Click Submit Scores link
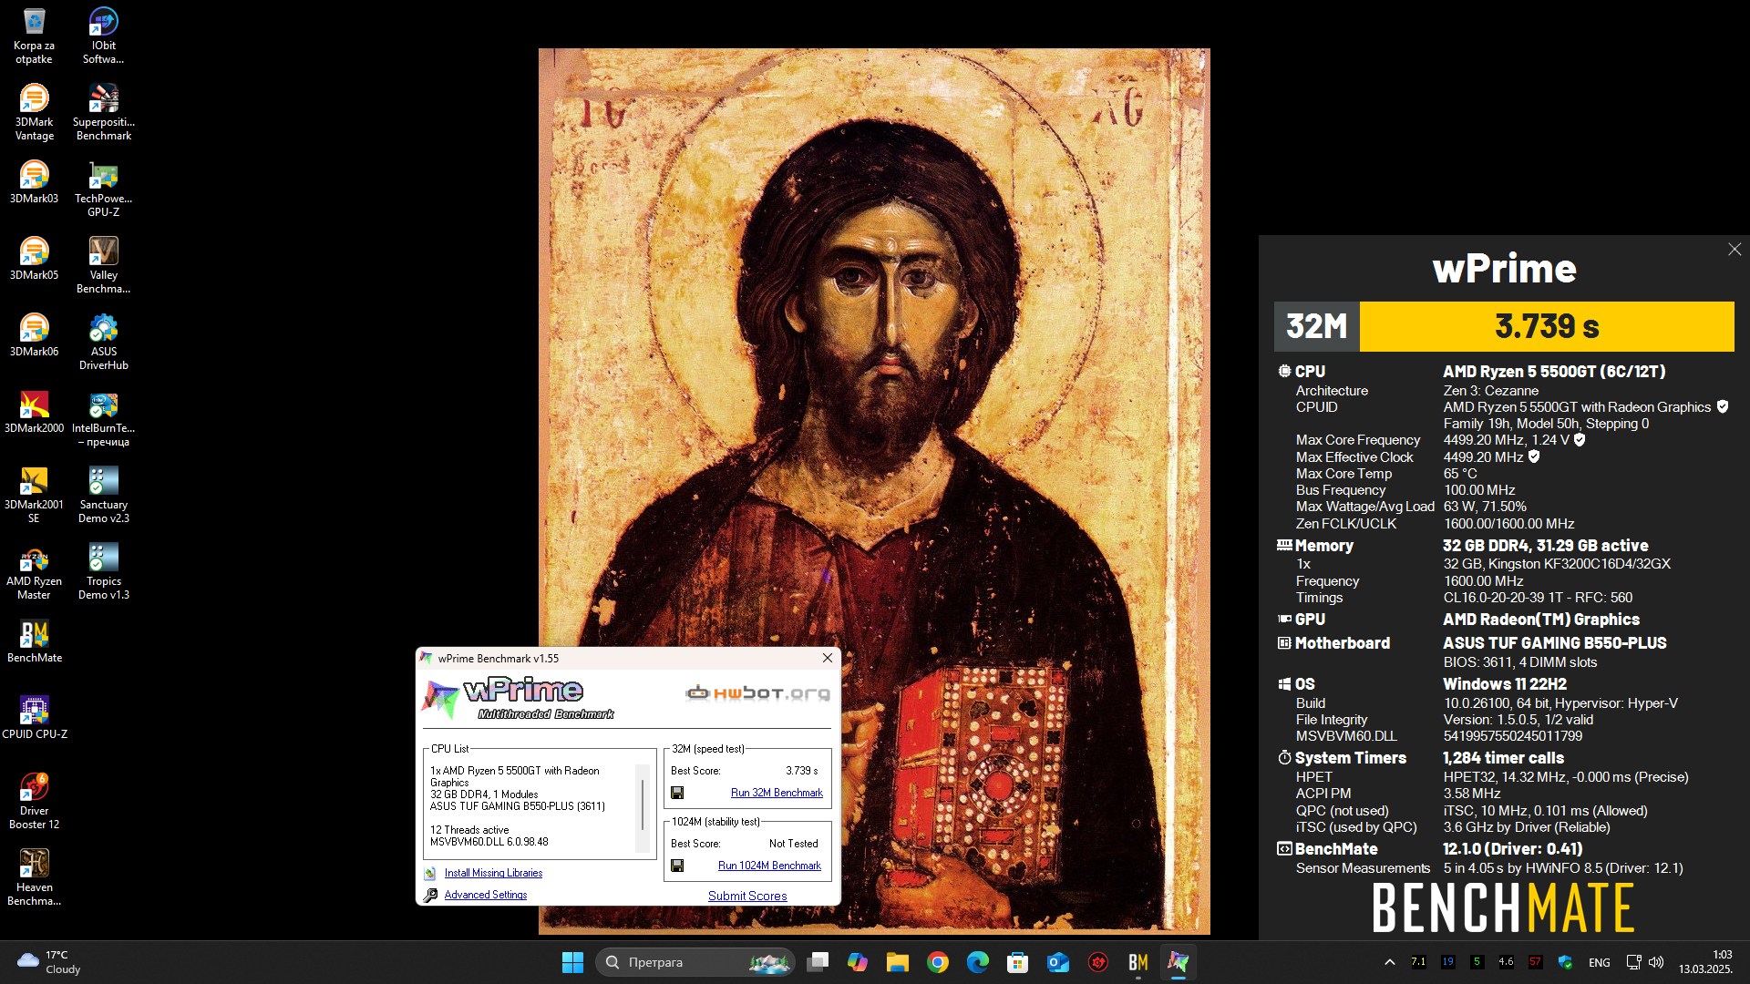Image resolution: width=1750 pixels, height=984 pixels. pyautogui.click(x=747, y=896)
